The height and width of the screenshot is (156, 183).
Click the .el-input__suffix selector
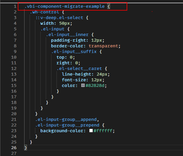[x=74, y=52]
